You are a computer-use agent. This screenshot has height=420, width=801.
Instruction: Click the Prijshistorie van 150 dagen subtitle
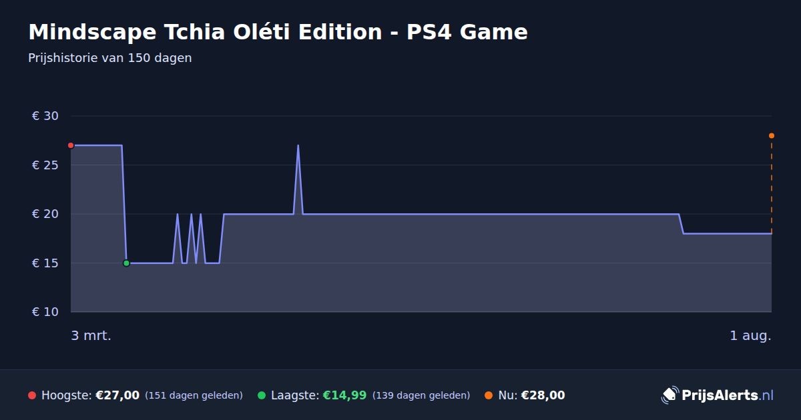[x=110, y=58]
